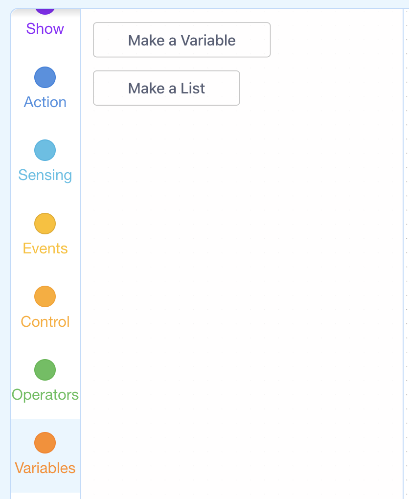Choose the Variables category label
409x499 pixels.
point(45,468)
